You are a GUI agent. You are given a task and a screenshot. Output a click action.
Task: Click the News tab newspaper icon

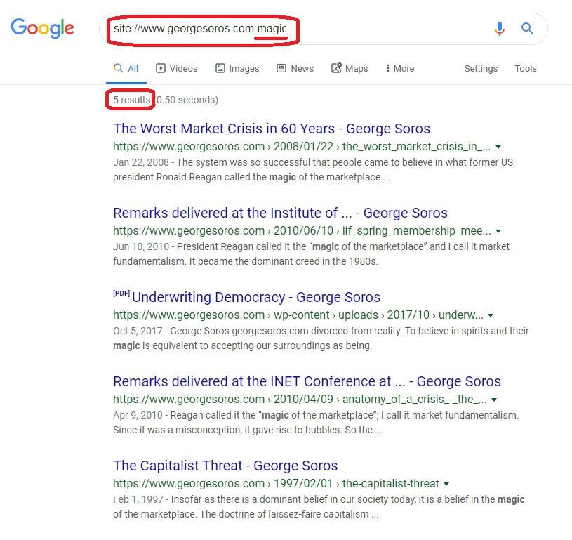click(281, 68)
